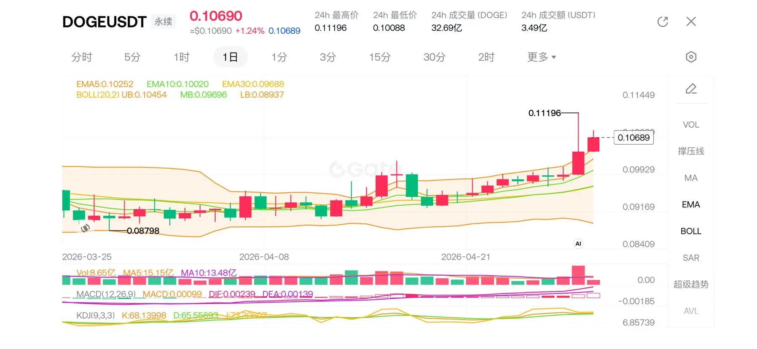Toggle the SAR indicator
Screen dimensions: 757x349
point(691,258)
